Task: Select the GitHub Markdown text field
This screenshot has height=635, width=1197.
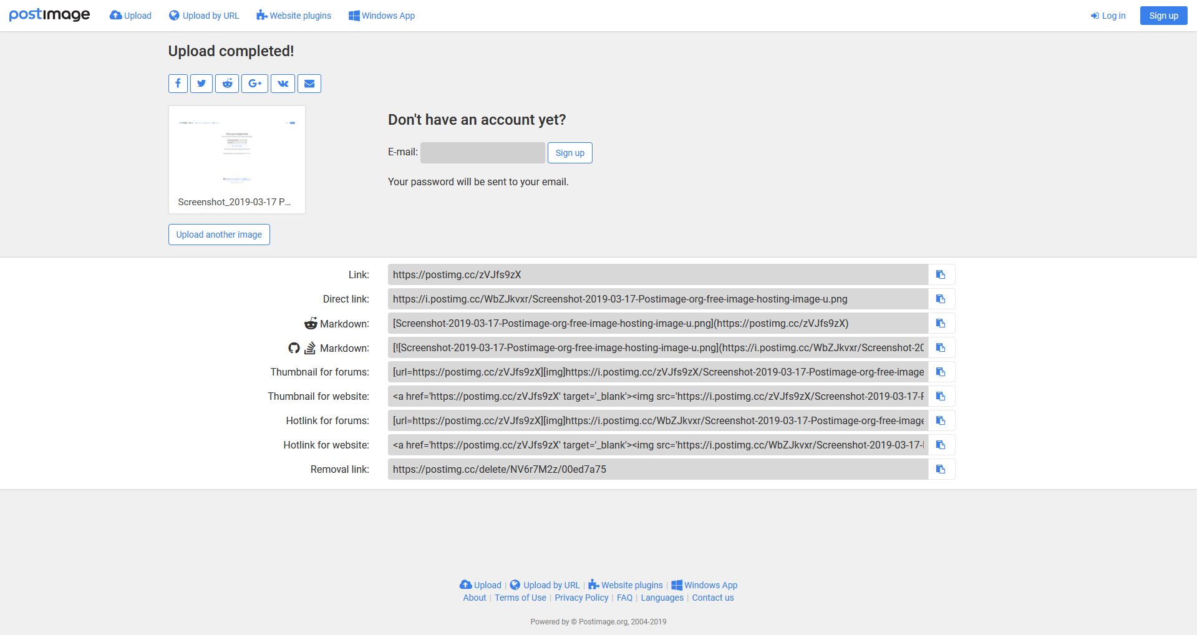Action: tap(658, 347)
